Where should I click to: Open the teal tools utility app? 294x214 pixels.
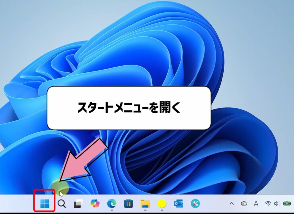tap(194, 204)
